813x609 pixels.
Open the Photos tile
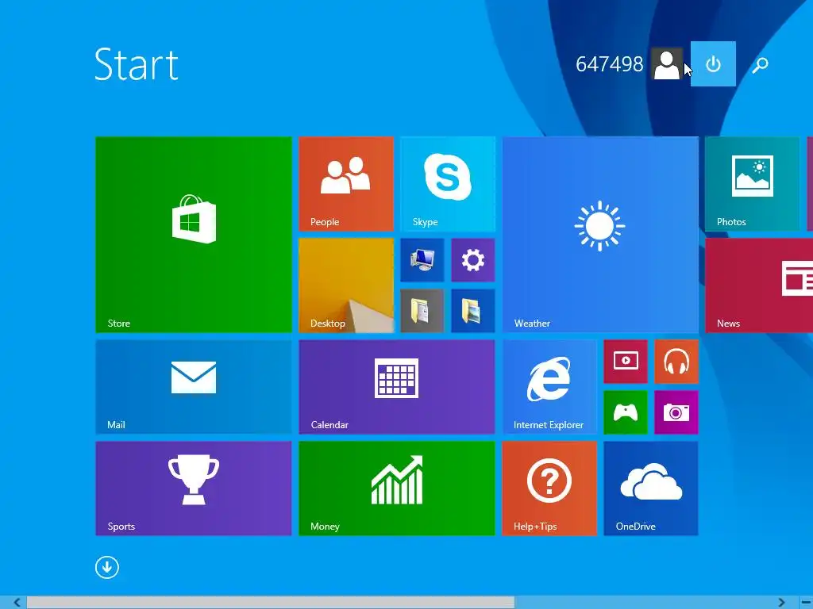tap(752, 183)
